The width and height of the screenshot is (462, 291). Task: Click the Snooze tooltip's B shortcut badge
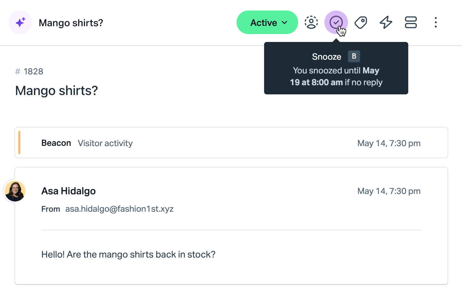354,56
